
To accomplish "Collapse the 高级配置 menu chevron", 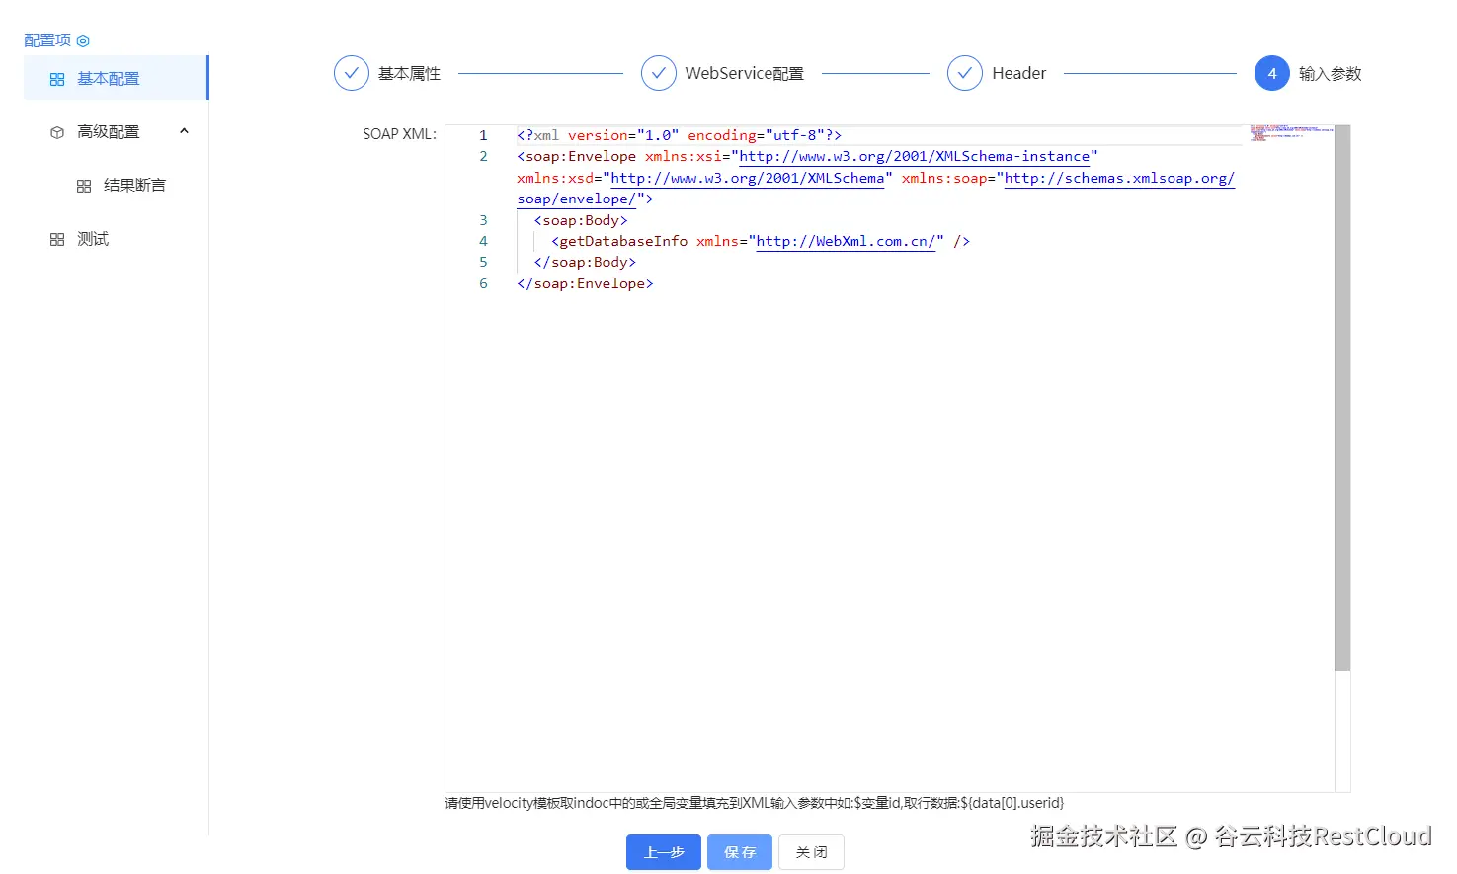I will tap(184, 131).
